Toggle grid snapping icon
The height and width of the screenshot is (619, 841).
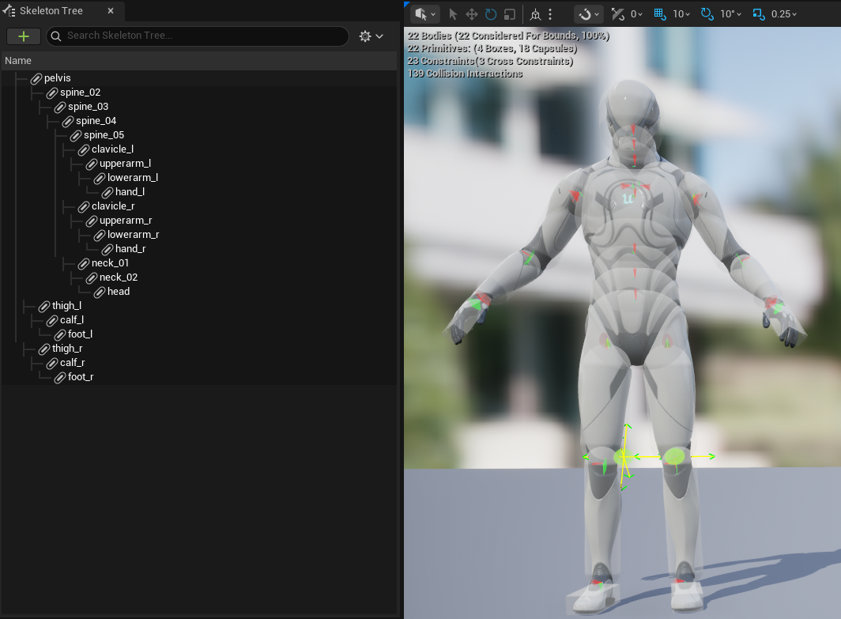(x=662, y=14)
